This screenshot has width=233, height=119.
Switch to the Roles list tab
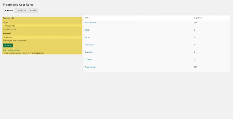coord(9,11)
